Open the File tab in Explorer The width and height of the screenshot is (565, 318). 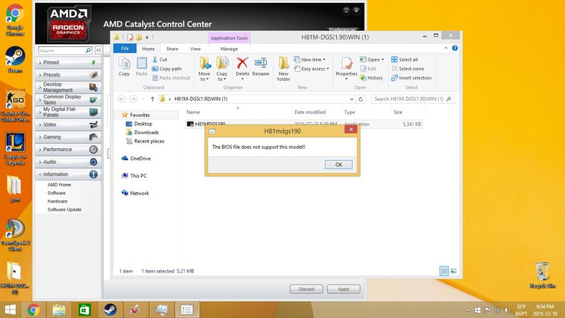[x=125, y=48]
